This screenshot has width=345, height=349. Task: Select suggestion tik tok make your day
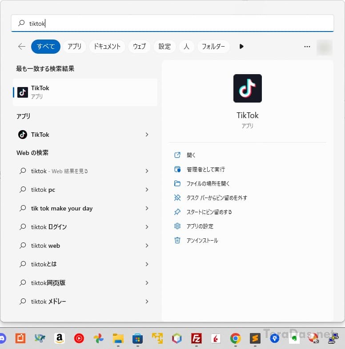click(x=62, y=208)
